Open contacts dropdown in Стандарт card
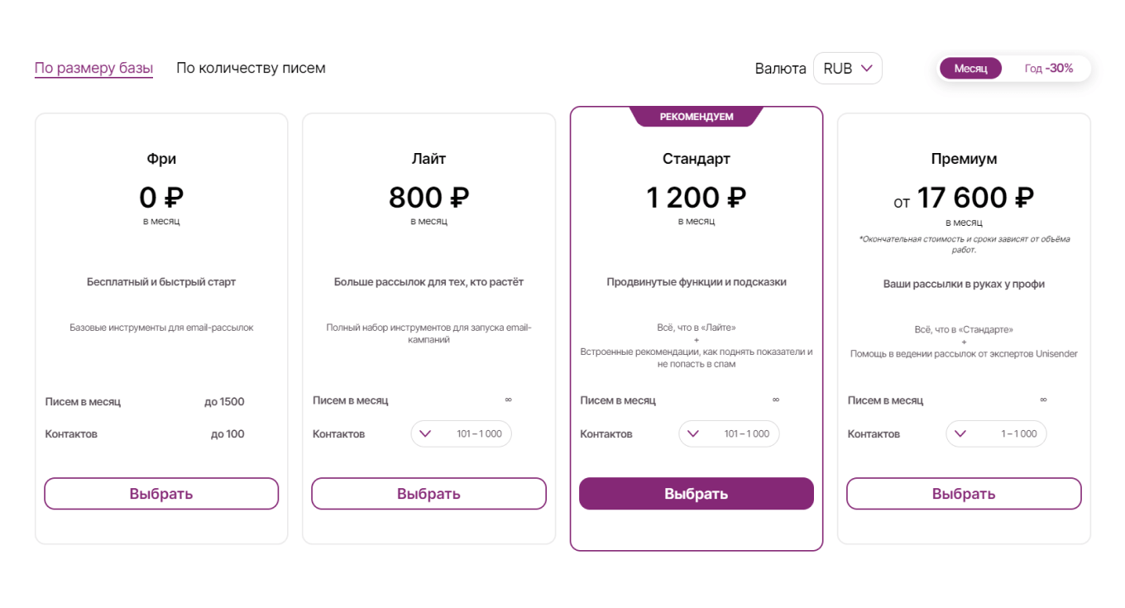 (729, 433)
